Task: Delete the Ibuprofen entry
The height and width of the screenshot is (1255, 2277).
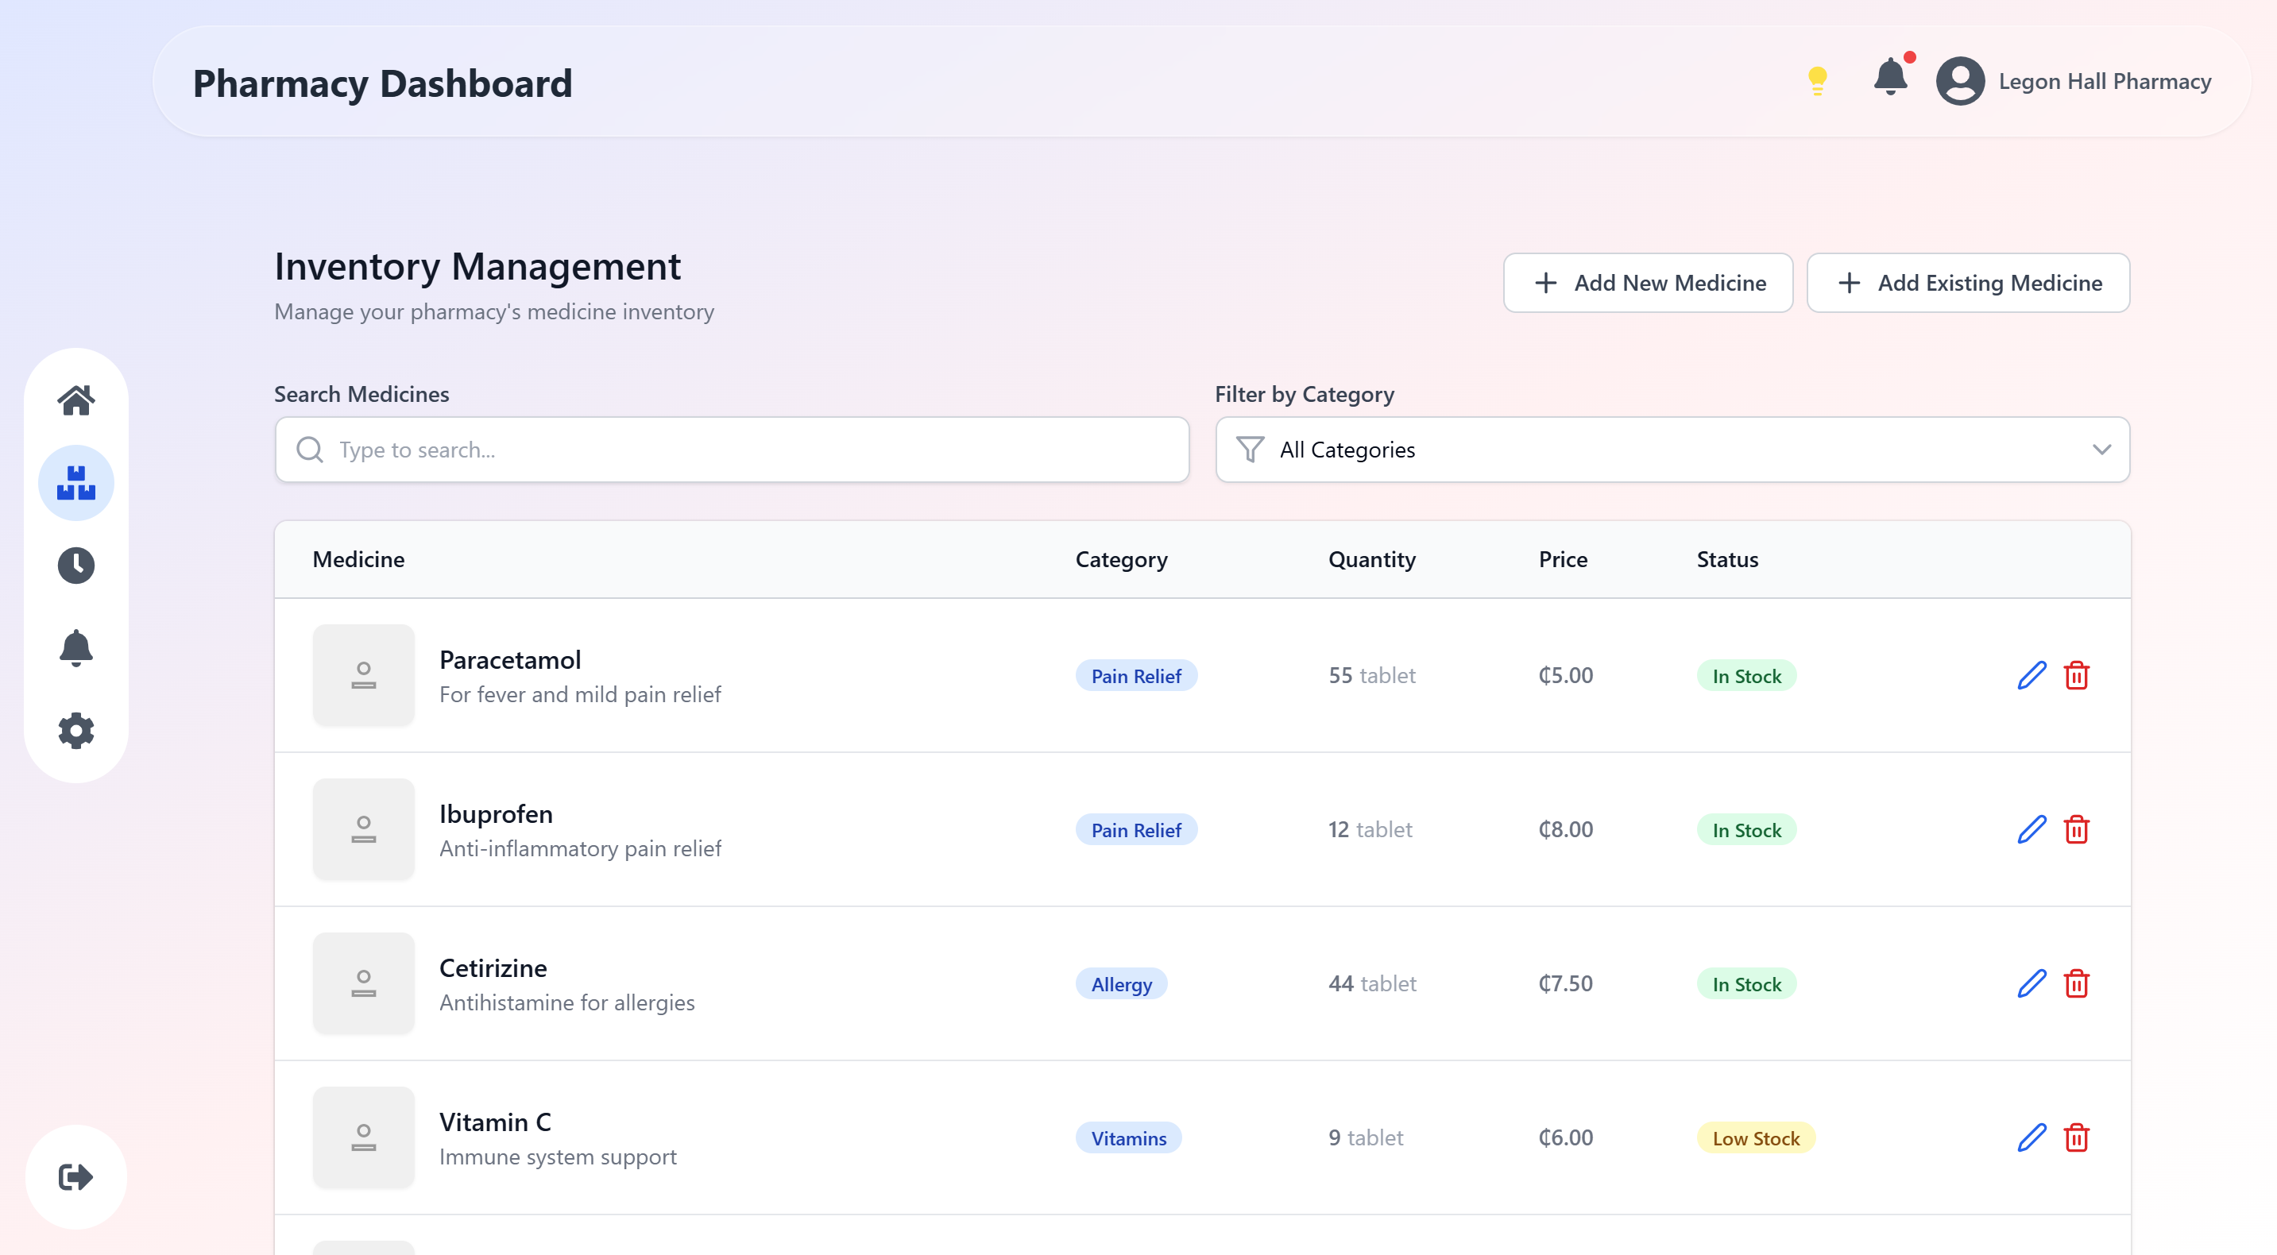Action: (x=2076, y=830)
